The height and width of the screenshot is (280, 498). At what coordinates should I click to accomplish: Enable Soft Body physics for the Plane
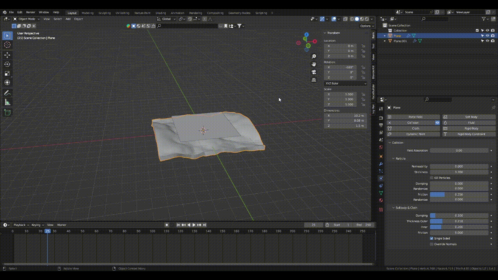click(472, 117)
